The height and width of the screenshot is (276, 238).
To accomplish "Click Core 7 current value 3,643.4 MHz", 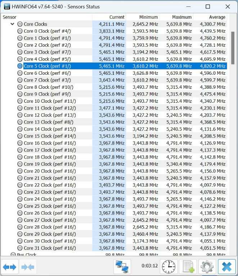I will pyautogui.click(x=112, y=80).
